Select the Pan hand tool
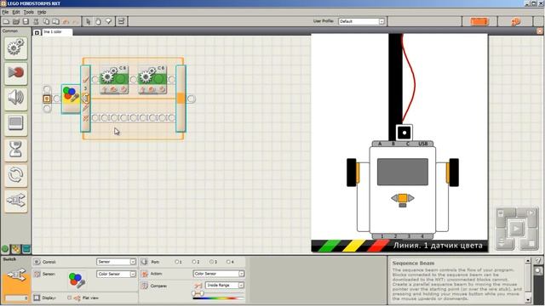Viewport: 545px width, 306px height. tap(99, 21)
